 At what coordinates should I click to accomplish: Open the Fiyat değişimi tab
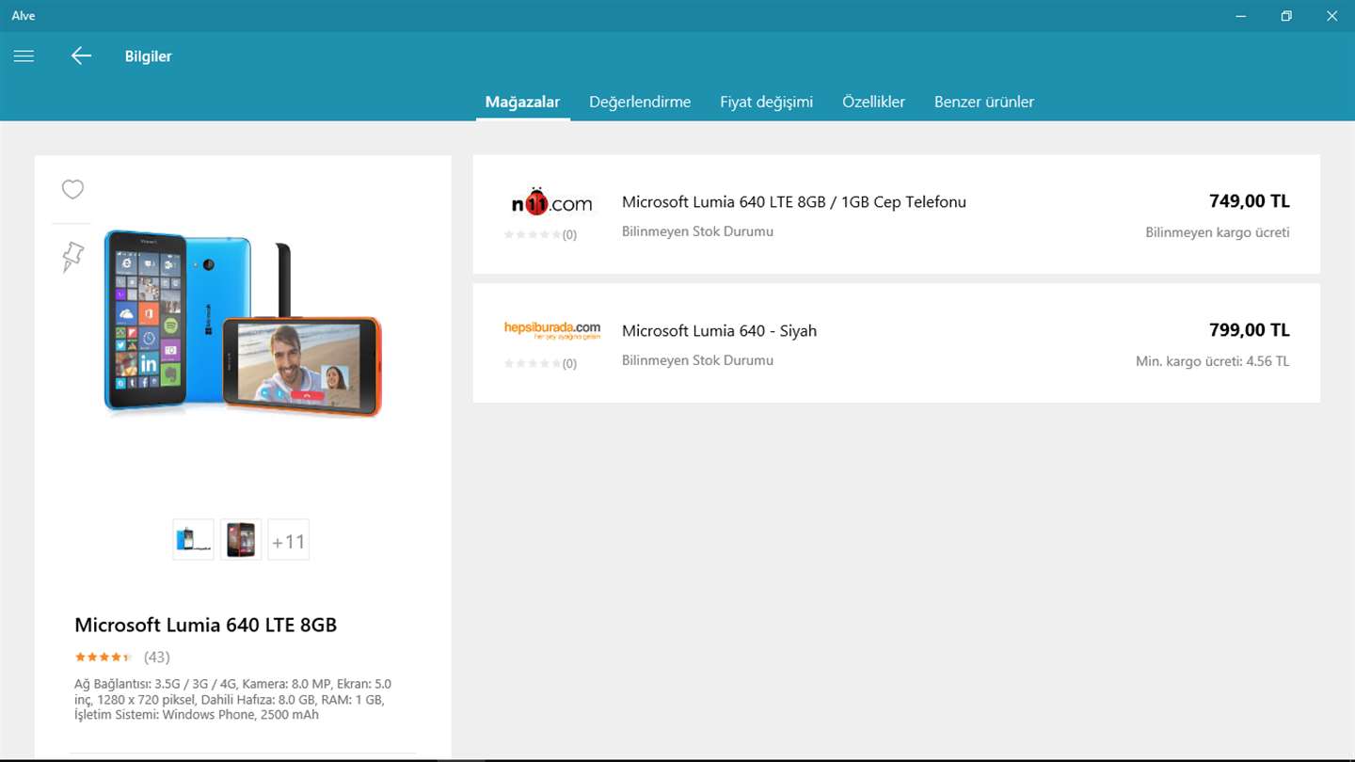click(766, 102)
